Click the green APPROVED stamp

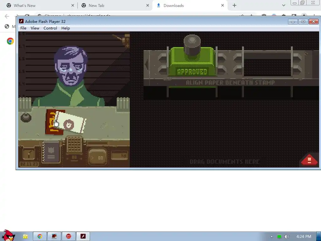coord(192,62)
